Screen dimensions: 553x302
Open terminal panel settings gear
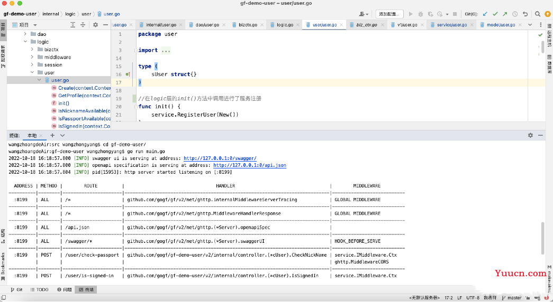click(530, 135)
